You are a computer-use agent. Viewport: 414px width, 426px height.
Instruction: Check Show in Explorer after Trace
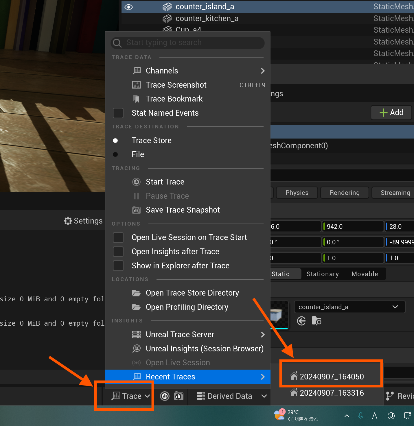pos(118,265)
